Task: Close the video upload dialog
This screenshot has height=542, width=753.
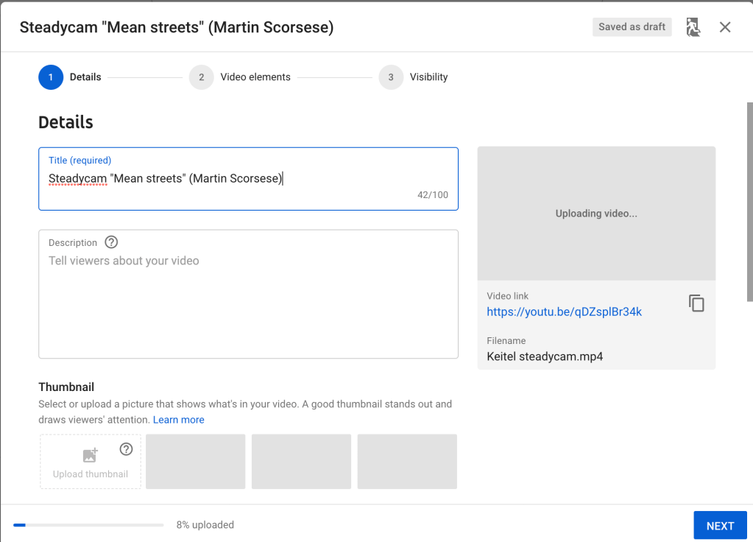Action: [725, 27]
